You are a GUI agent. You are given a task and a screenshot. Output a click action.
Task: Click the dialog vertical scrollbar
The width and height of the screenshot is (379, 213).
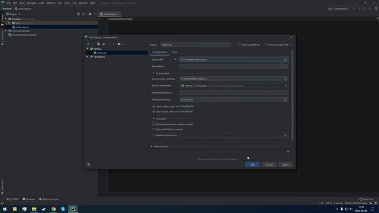[x=292, y=95]
